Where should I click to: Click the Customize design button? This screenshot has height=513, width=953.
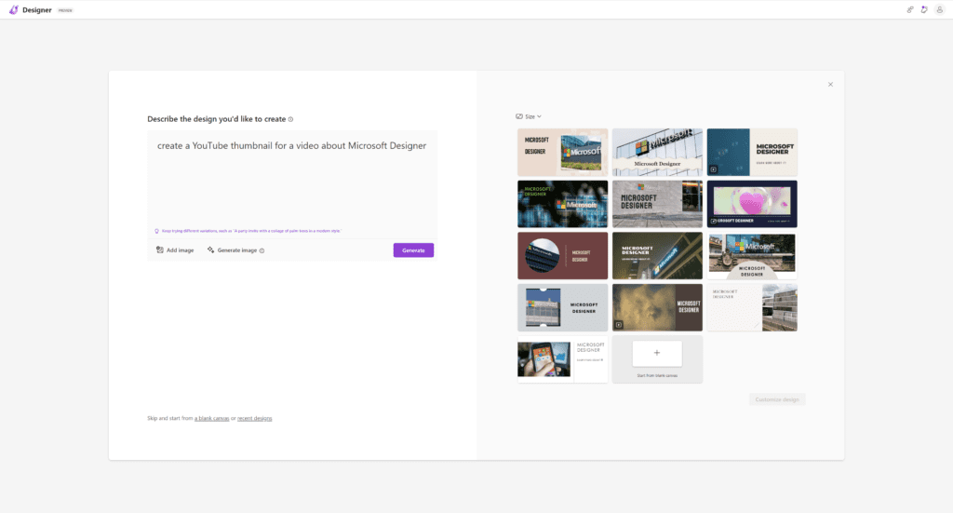777,399
